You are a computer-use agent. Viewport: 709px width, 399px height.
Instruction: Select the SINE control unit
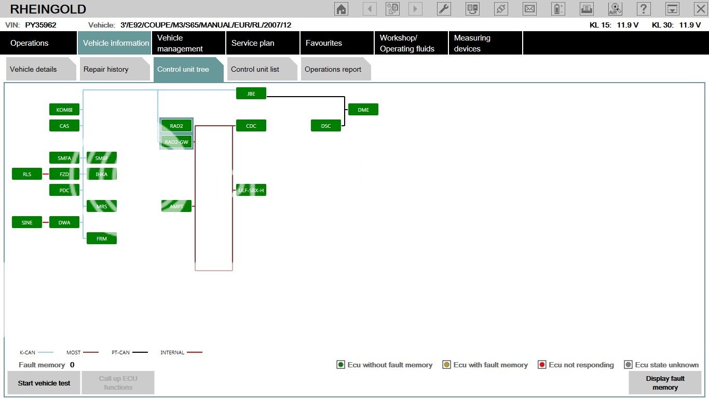pyautogui.click(x=27, y=222)
